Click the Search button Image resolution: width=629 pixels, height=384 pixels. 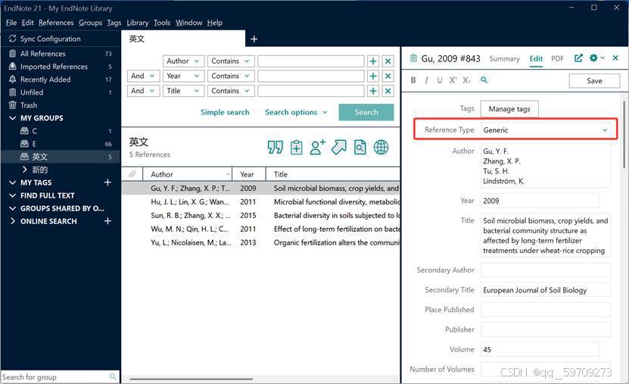[x=366, y=112]
